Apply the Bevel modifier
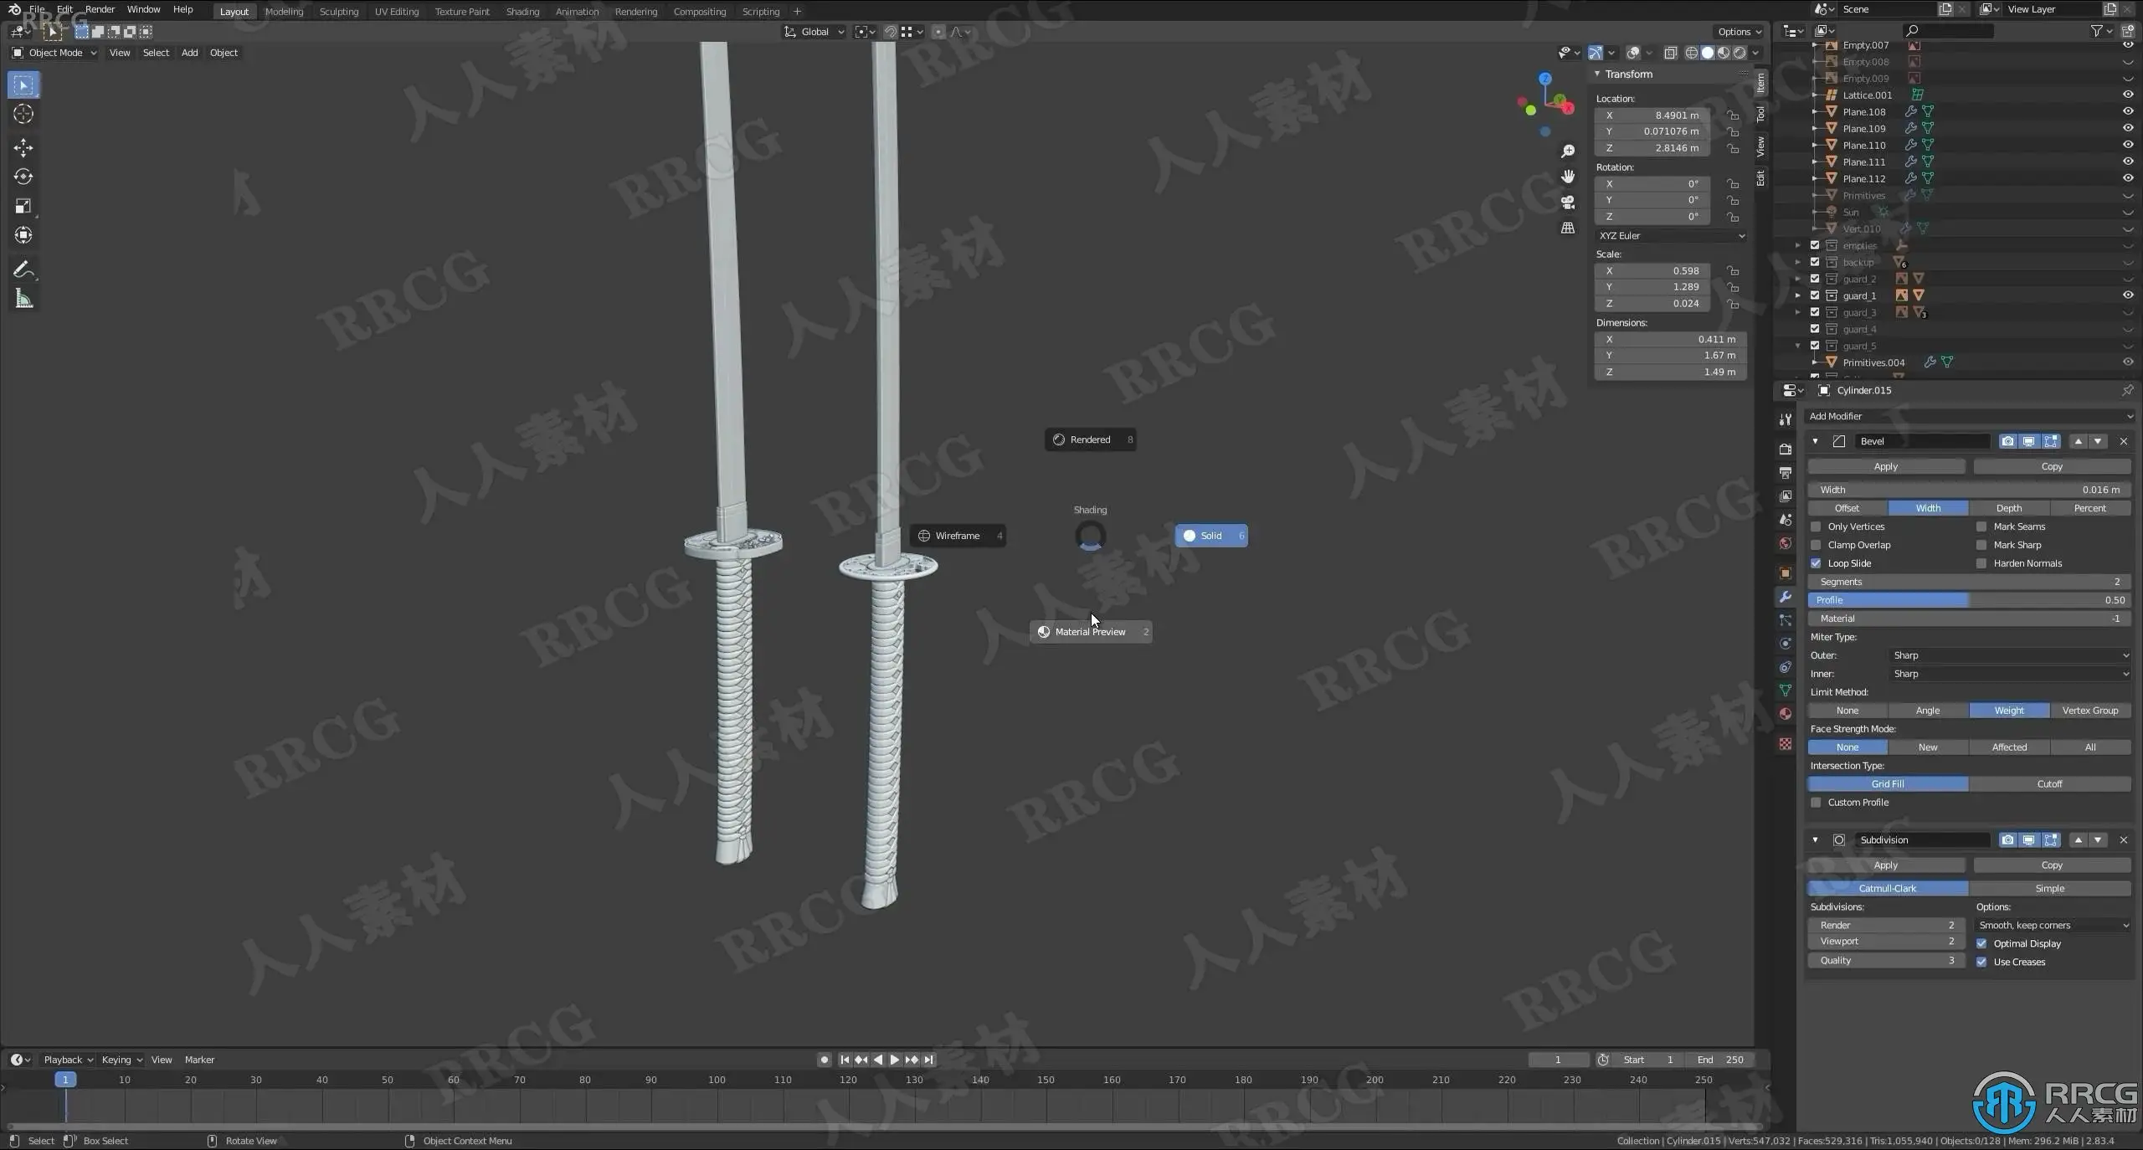 [1885, 466]
